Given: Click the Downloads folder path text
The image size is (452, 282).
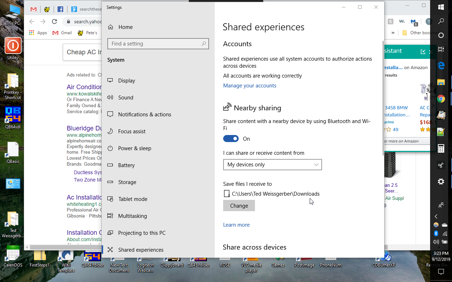Looking at the screenshot, I should (x=276, y=194).
